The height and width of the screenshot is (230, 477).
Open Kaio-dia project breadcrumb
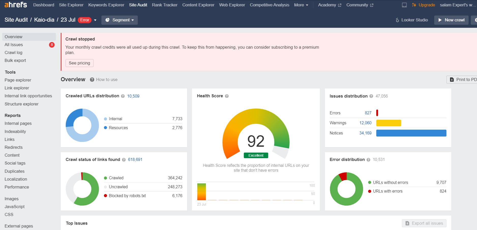click(44, 20)
